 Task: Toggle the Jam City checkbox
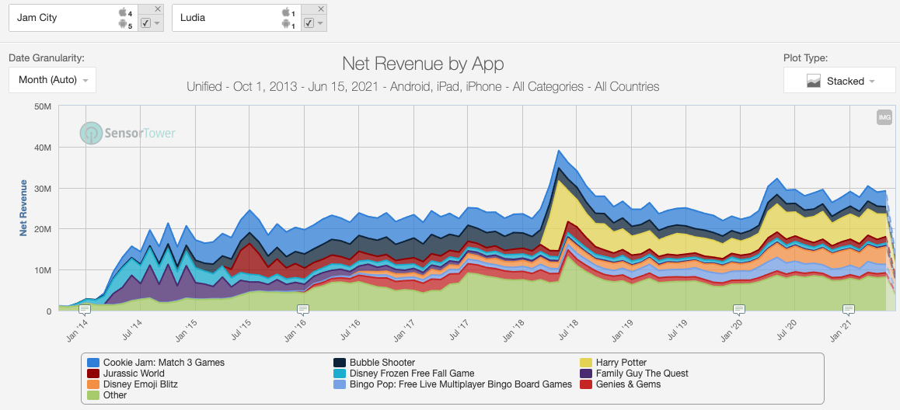pyautogui.click(x=145, y=23)
